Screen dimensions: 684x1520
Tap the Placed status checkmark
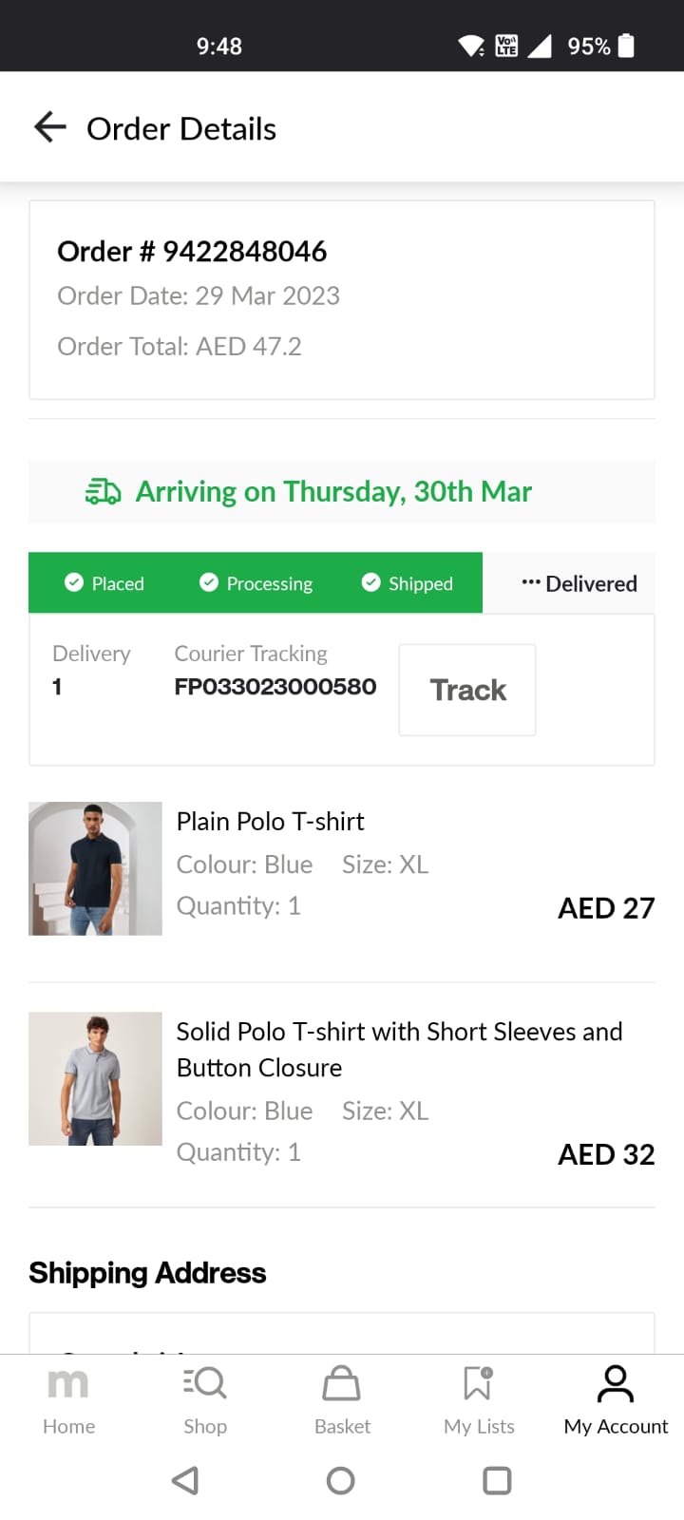click(74, 582)
